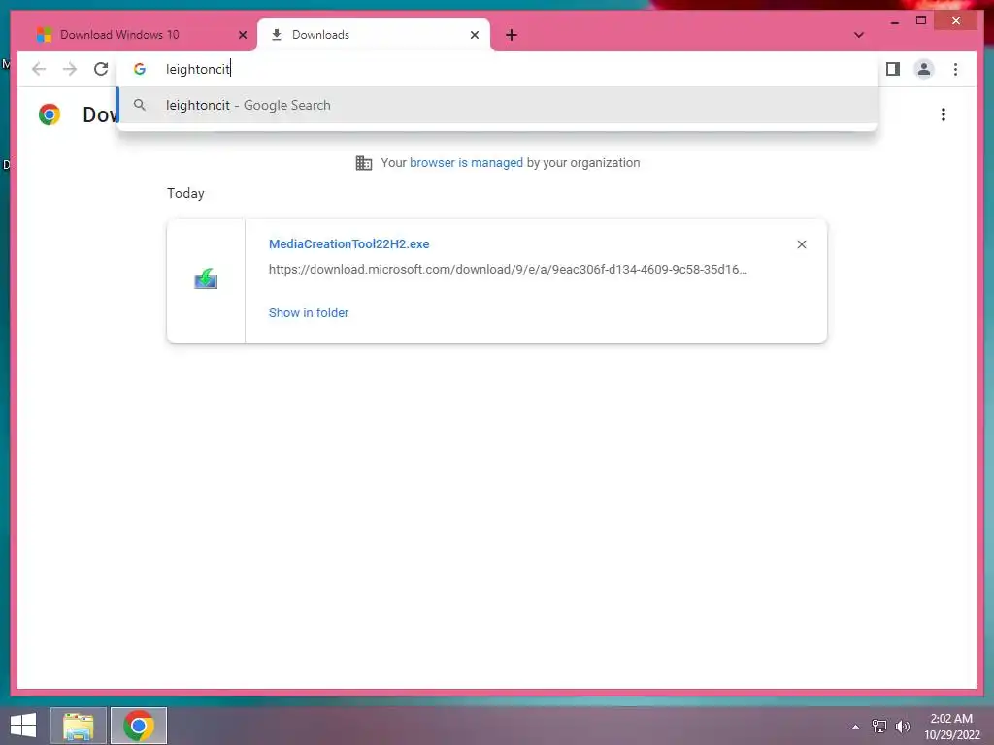Open the browser is managed link
Image resolution: width=994 pixels, height=745 pixels.
click(x=466, y=162)
